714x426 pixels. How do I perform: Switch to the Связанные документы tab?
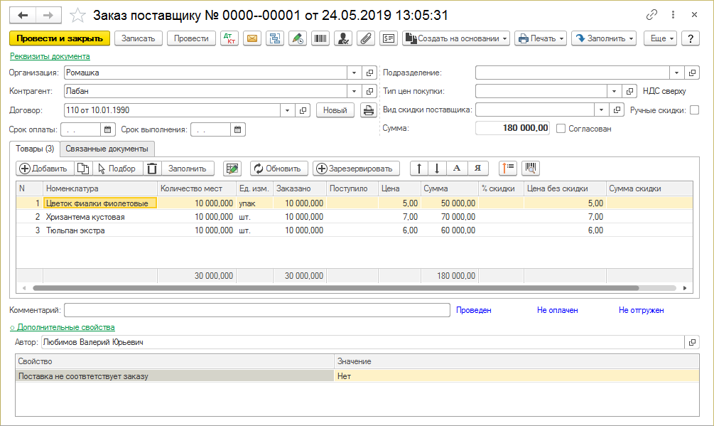tap(109, 149)
